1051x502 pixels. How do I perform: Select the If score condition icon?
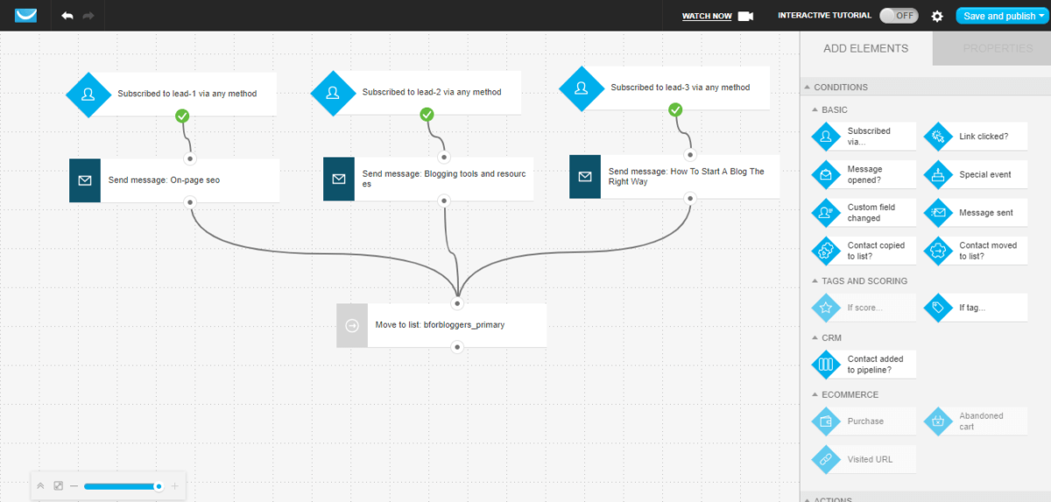coord(826,308)
